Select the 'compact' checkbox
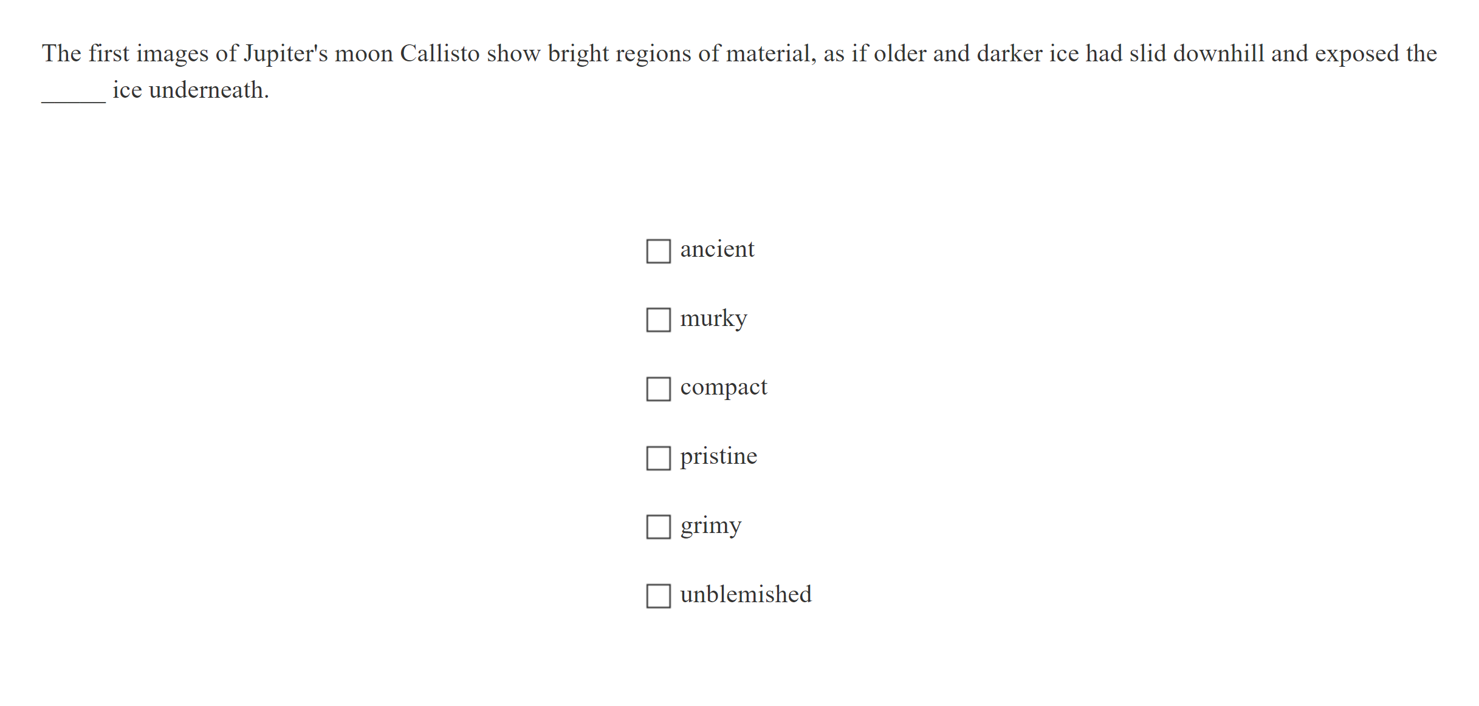Viewport: 1479px width, 706px height. (658, 389)
